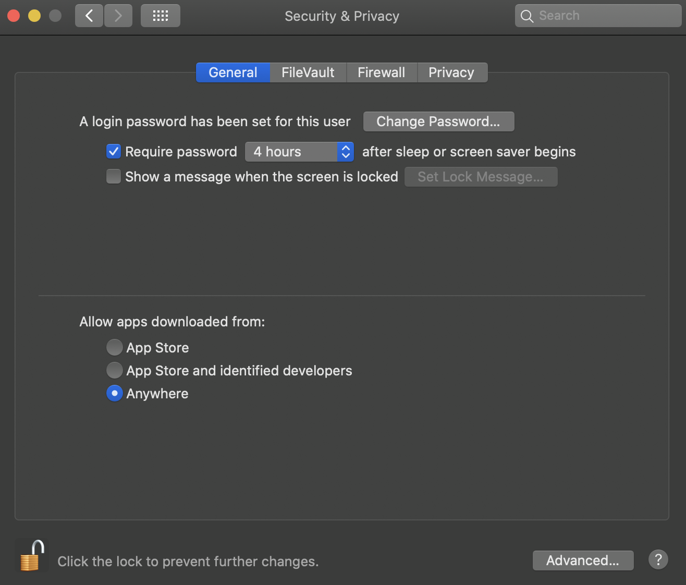Select the App Store radio option
The image size is (686, 585).
(x=115, y=347)
